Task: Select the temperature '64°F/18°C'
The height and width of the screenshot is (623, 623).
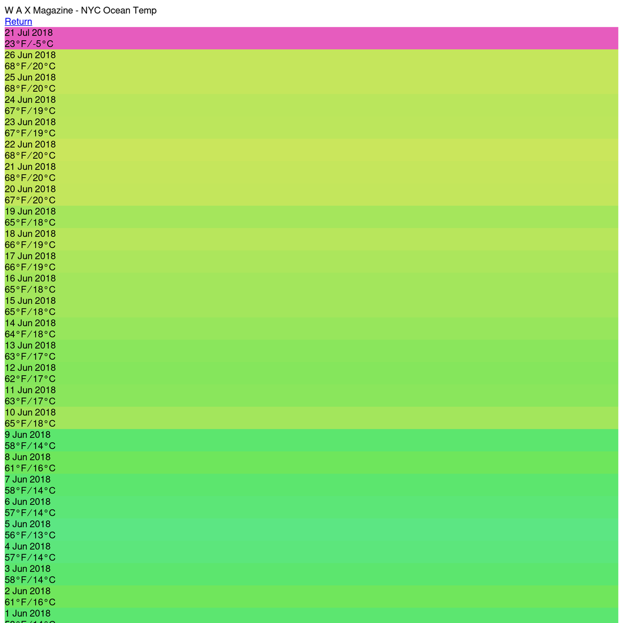Action: 30,334
